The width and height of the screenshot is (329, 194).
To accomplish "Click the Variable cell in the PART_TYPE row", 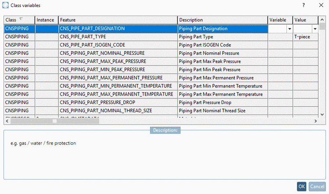I will 280,37.
